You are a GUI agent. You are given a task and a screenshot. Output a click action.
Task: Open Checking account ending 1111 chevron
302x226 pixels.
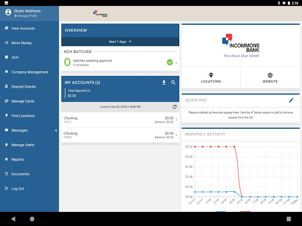click(x=176, y=119)
